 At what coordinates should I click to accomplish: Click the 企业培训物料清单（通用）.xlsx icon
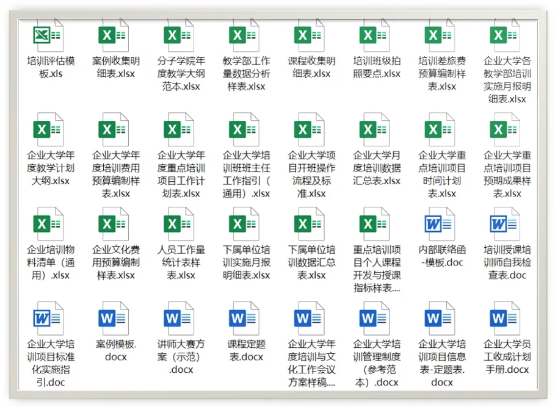(48, 224)
